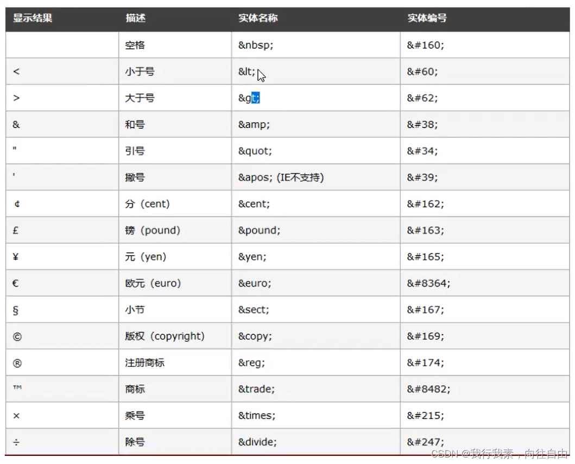Select the 注册商标 description
The height and width of the screenshot is (464, 575).
(x=145, y=363)
